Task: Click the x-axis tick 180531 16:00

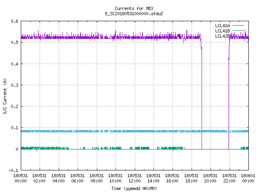Action: (x=172, y=178)
